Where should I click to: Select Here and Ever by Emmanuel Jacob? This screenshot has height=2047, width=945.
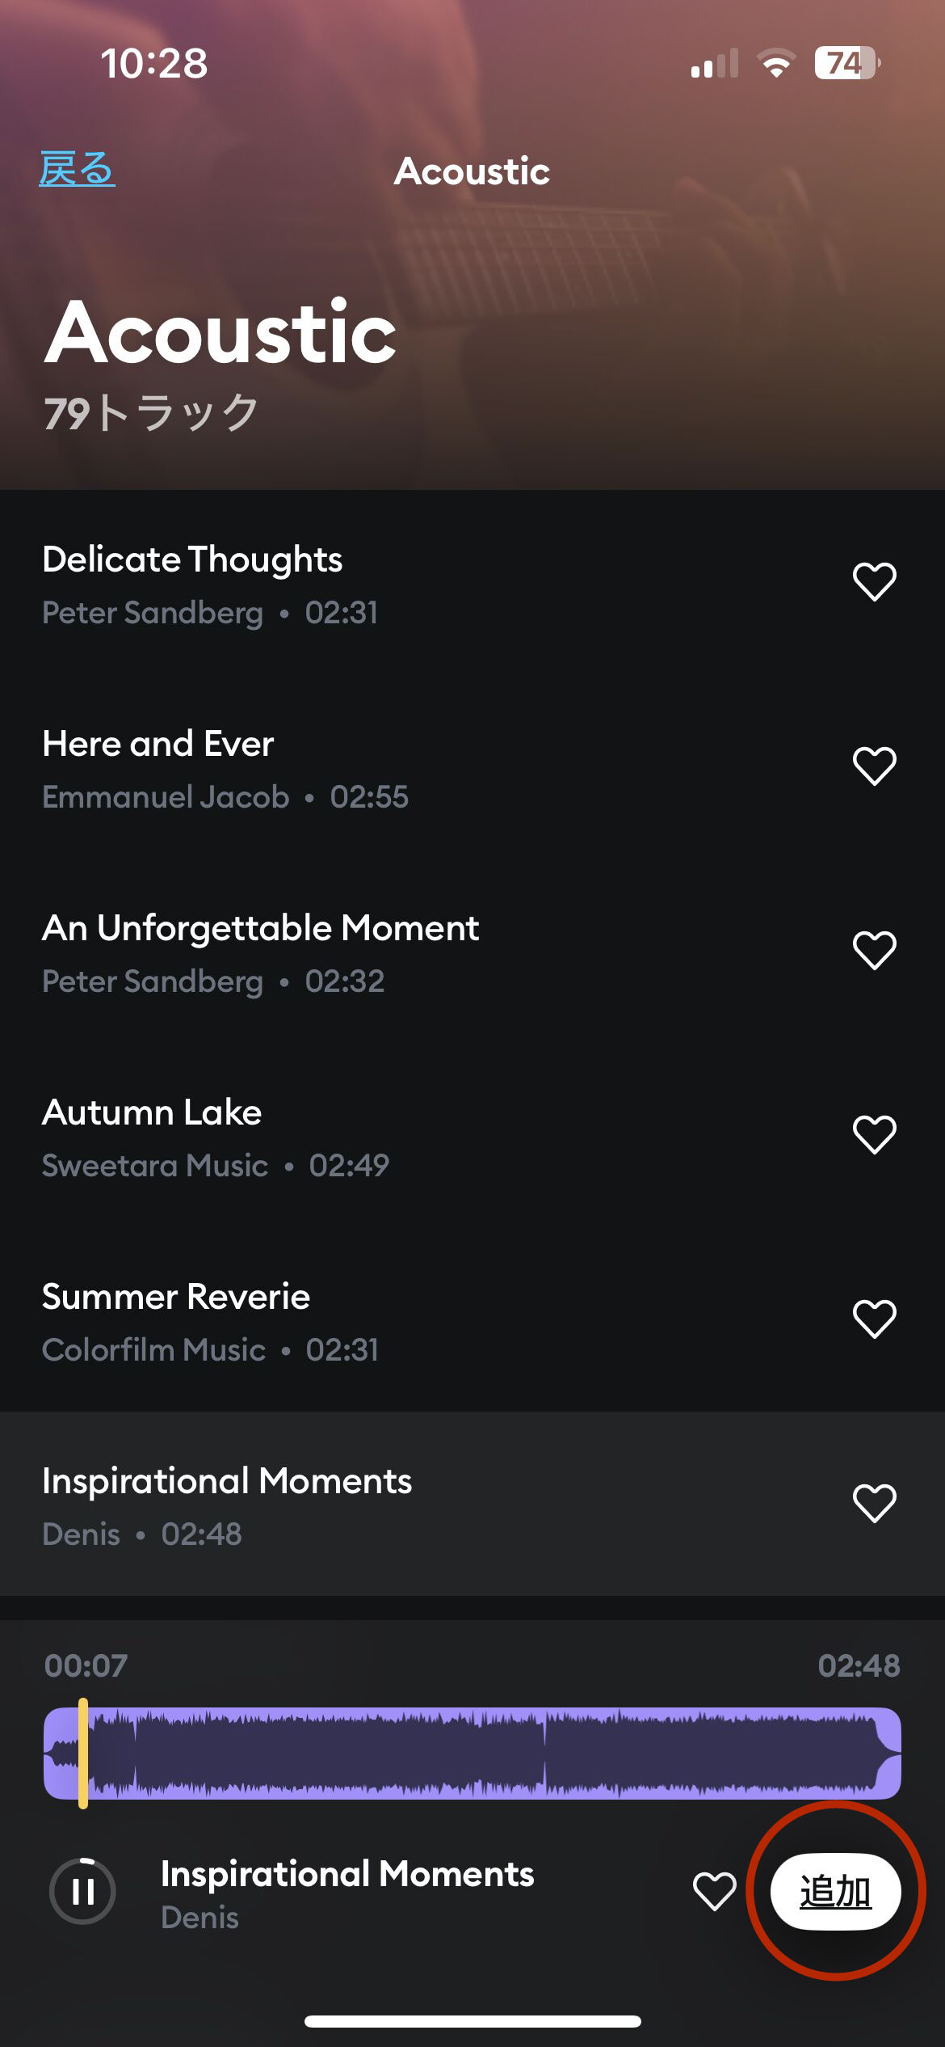click(323, 768)
